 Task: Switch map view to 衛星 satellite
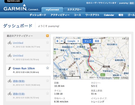pos(97,41)
